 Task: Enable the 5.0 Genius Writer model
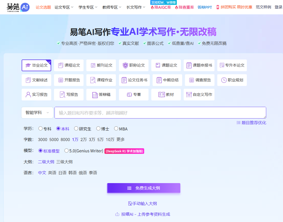pyautogui.click(x=66, y=151)
